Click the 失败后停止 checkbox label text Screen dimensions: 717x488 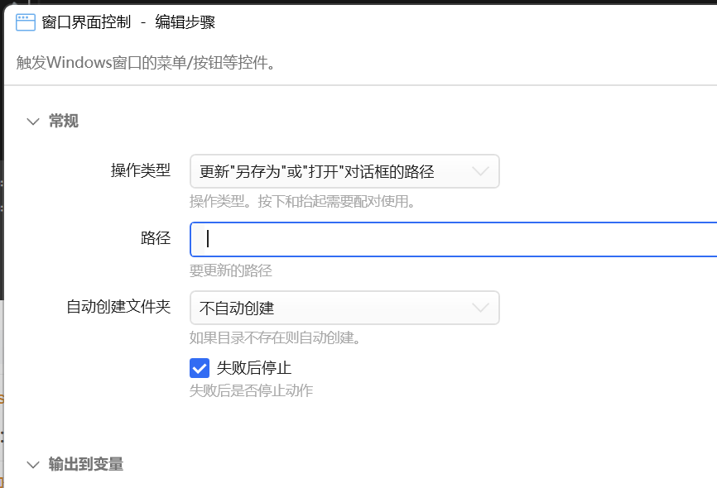(x=254, y=368)
